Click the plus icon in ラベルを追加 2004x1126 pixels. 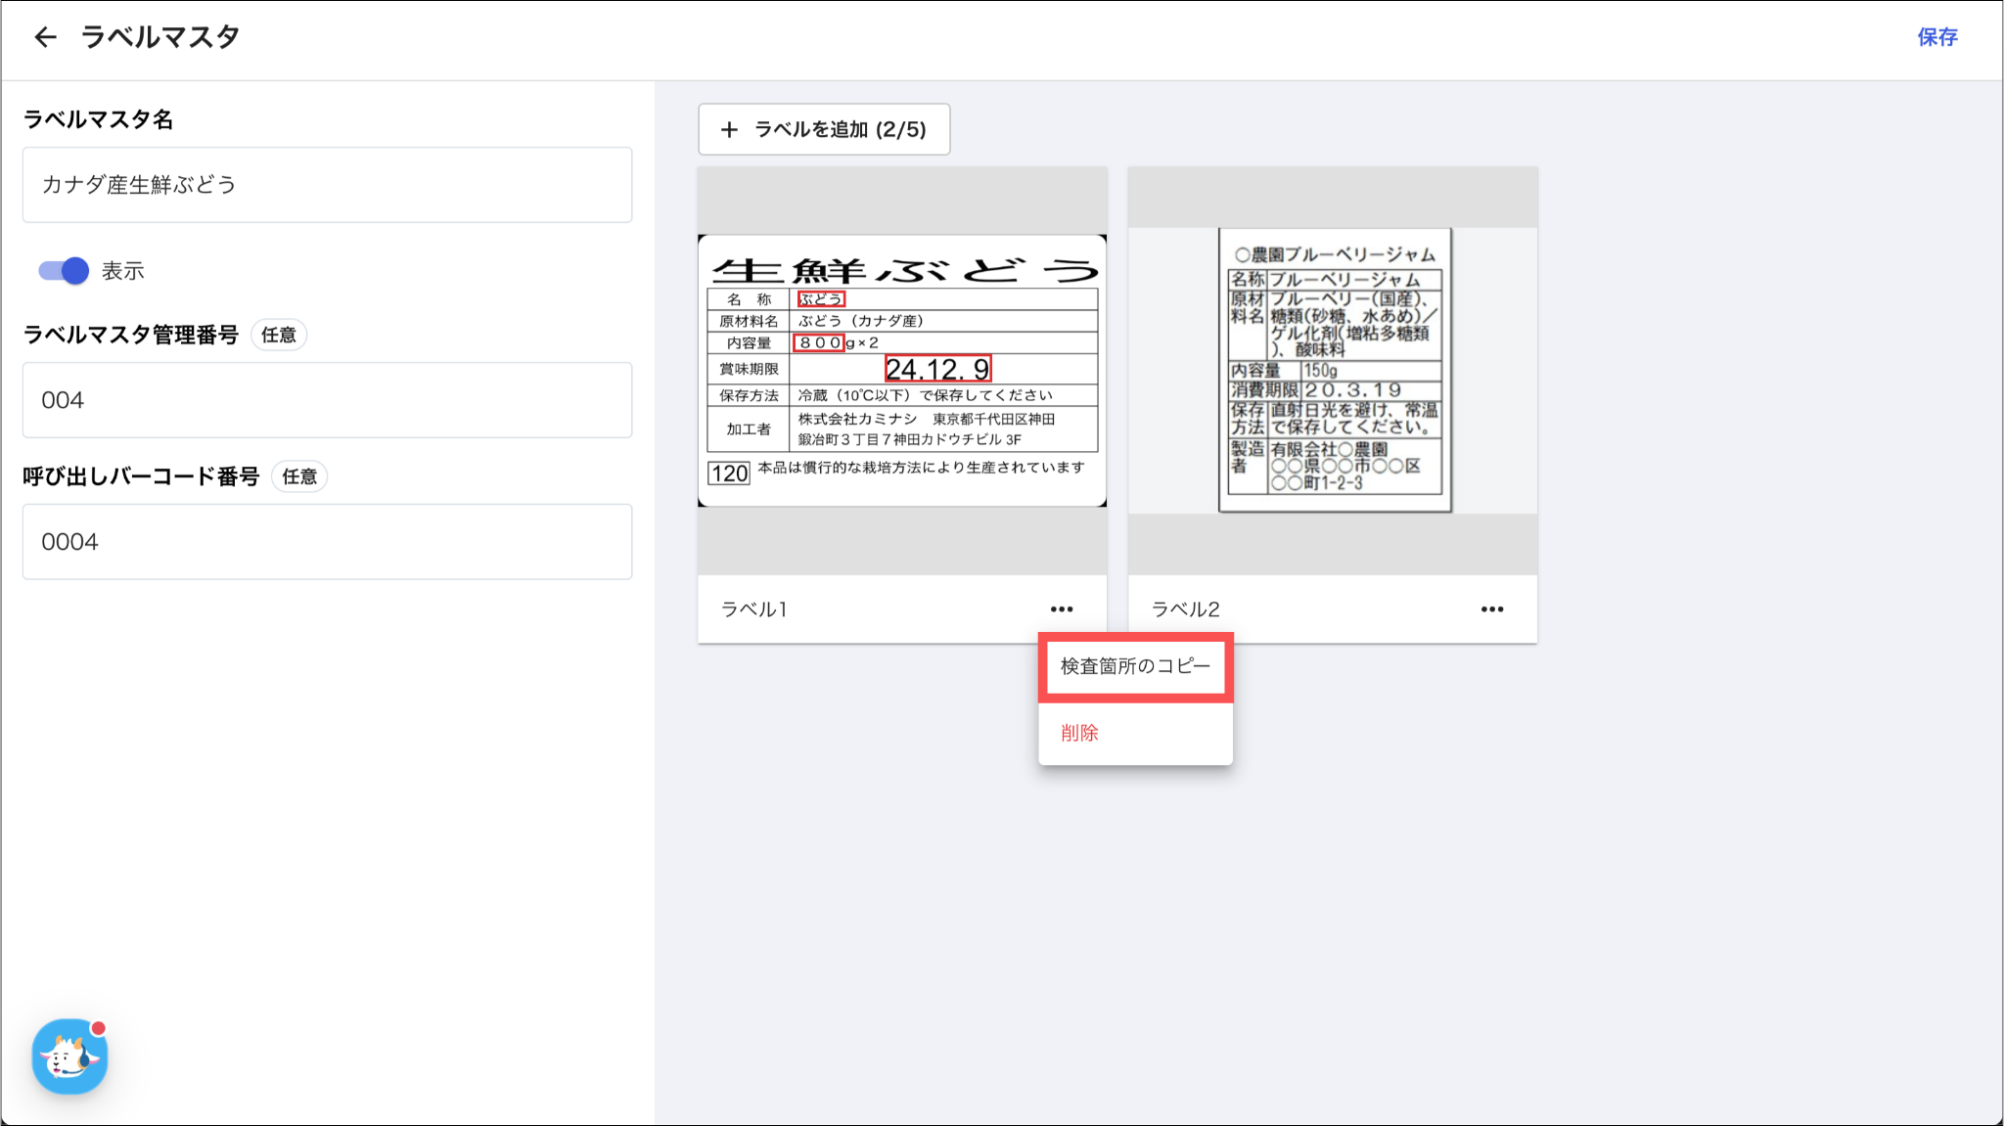point(729,129)
